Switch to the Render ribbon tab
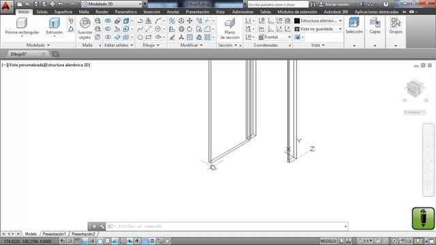 pos(102,12)
